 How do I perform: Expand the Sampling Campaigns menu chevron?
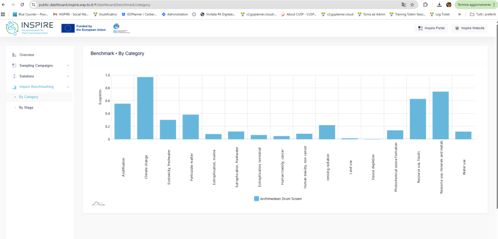tap(68, 65)
